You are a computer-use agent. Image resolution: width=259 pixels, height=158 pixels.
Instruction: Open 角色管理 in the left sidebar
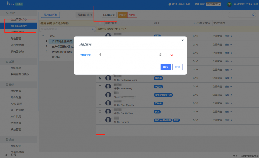coord(16,38)
